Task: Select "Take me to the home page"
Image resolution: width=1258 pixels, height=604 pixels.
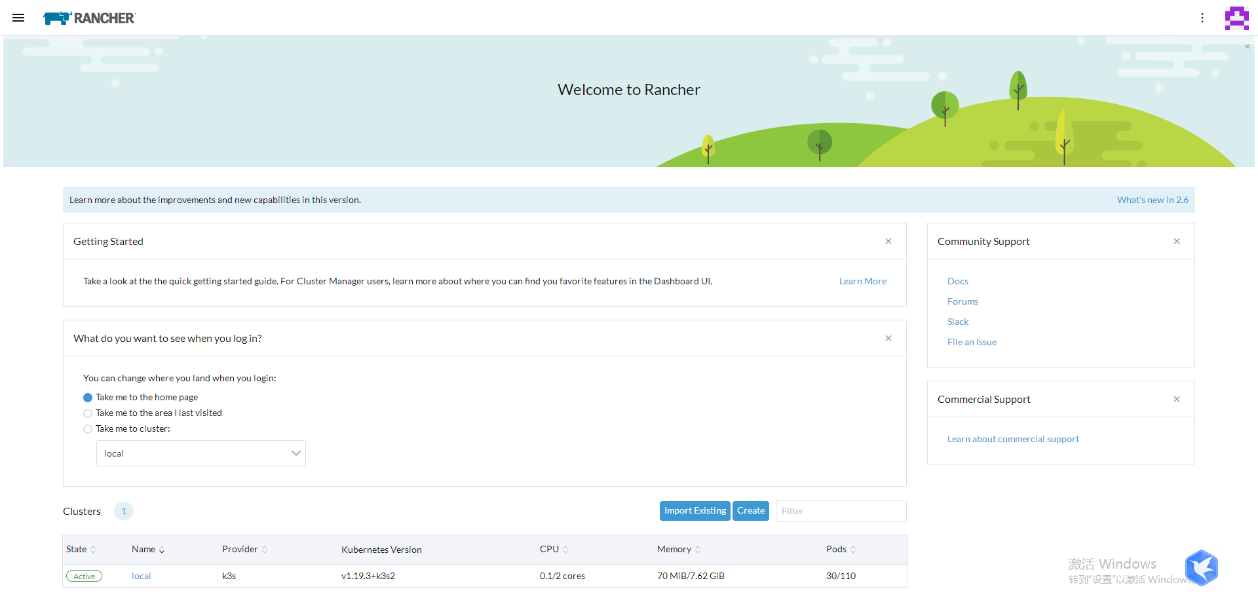Action: click(x=88, y=397)
